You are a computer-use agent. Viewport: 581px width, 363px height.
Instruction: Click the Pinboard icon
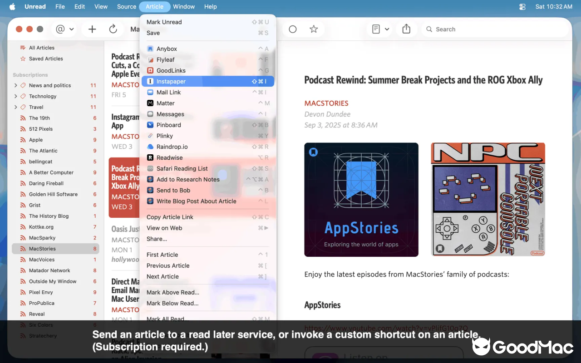point(150,125)
